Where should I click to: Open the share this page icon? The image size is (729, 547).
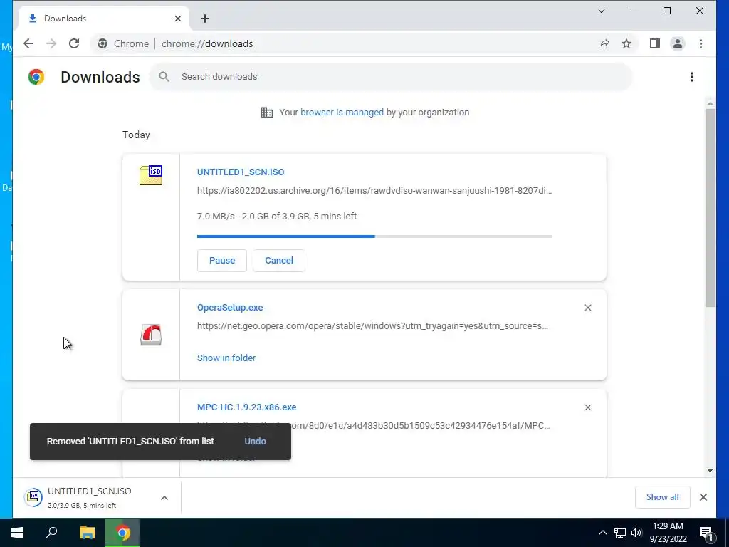(604, 43)
